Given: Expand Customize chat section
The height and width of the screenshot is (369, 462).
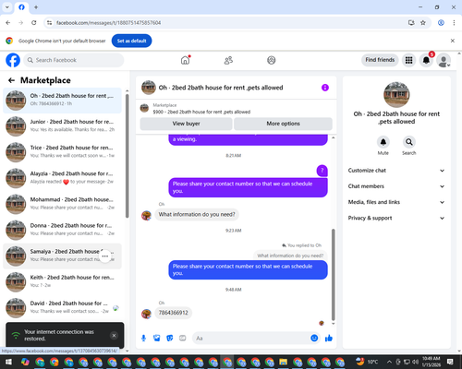Looking at the screenshot, I should pos(396,171).
